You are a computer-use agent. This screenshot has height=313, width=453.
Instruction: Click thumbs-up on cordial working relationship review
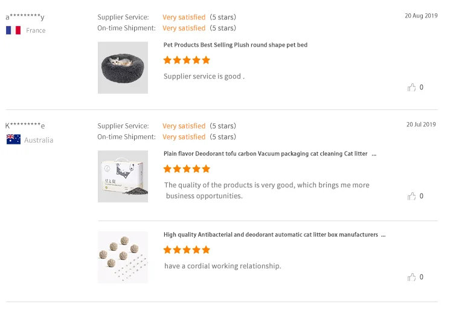[411, 277]
